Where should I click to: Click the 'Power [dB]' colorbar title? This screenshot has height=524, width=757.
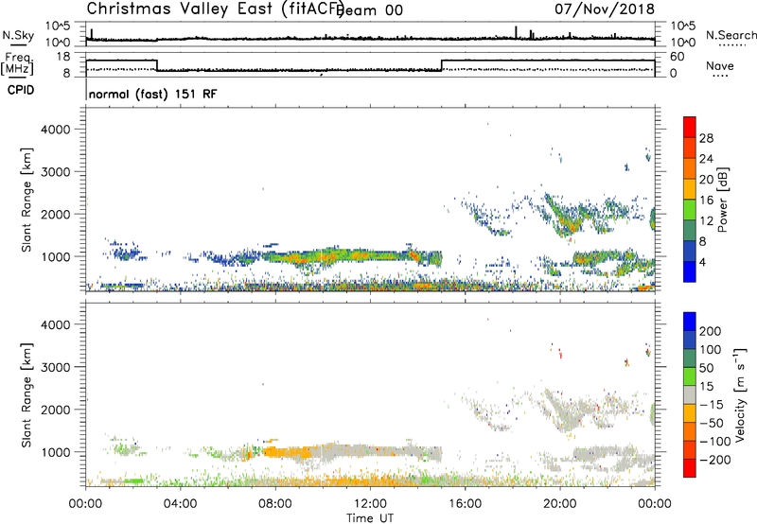(x=723, y=200)
